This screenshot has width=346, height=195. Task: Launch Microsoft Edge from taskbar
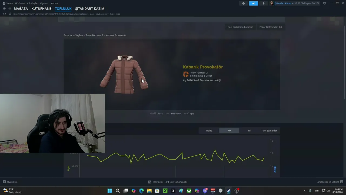point(141,191)
